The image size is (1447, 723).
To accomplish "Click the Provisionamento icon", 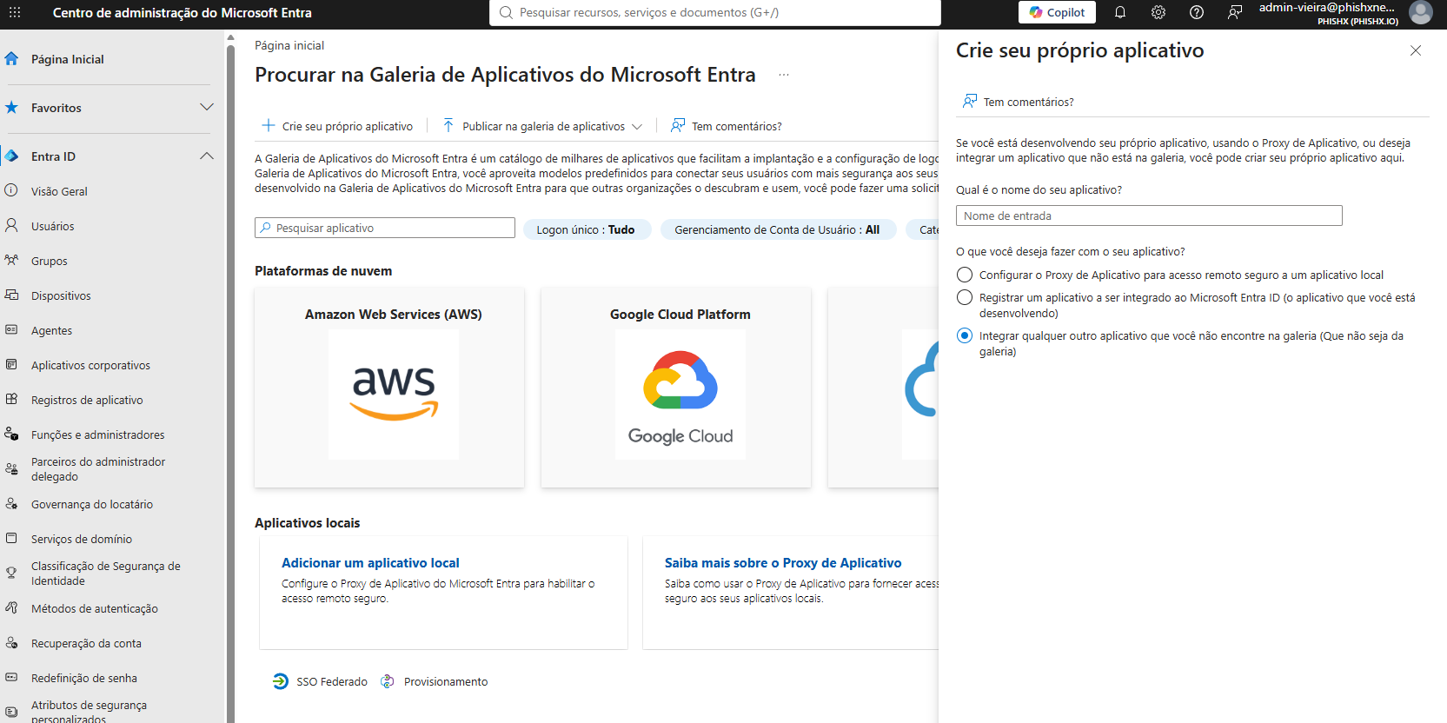I will [388, 681].
